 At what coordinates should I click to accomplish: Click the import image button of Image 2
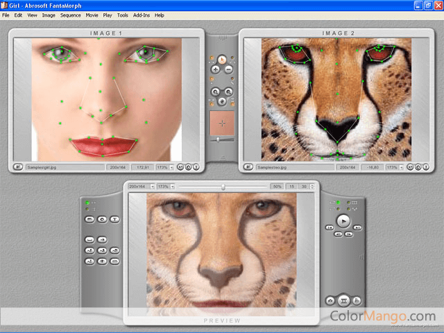[x=248, y=167]
